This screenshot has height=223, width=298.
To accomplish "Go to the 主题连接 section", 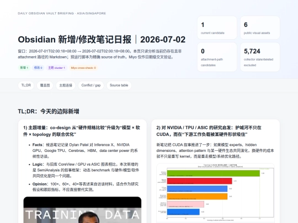I will 66,85.
